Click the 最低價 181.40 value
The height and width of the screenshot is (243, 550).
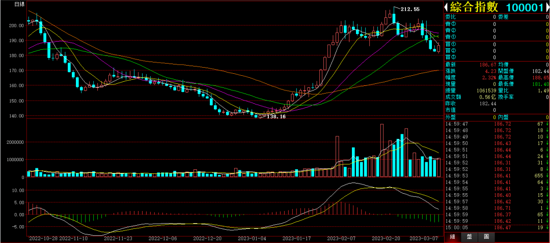click(539, 83)
